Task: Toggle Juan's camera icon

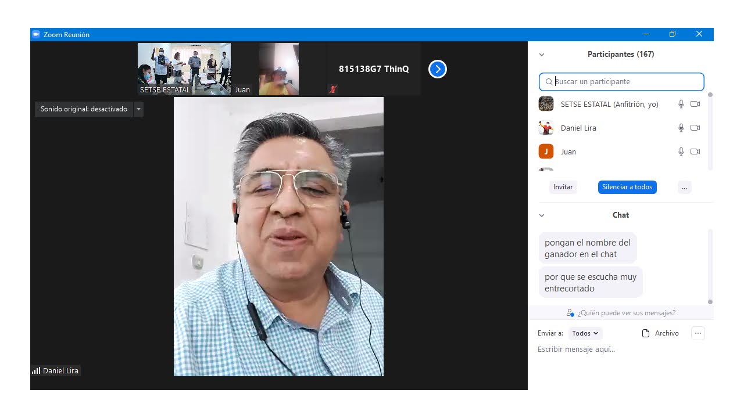Action: 695,152
